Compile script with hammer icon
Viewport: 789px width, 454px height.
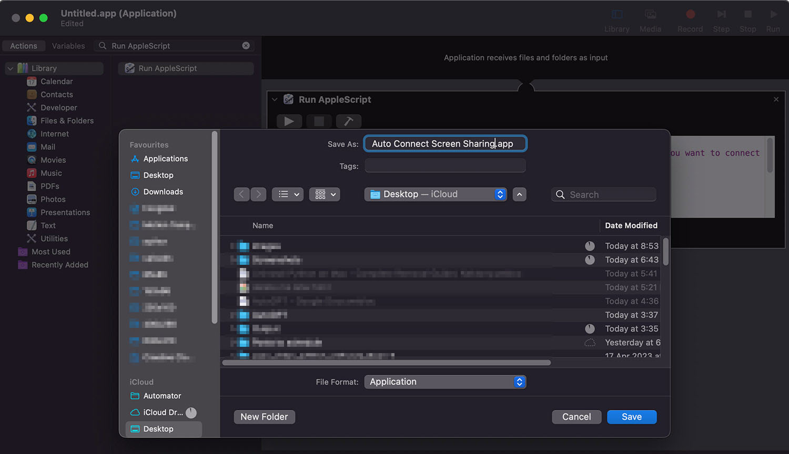coord(348,121)
